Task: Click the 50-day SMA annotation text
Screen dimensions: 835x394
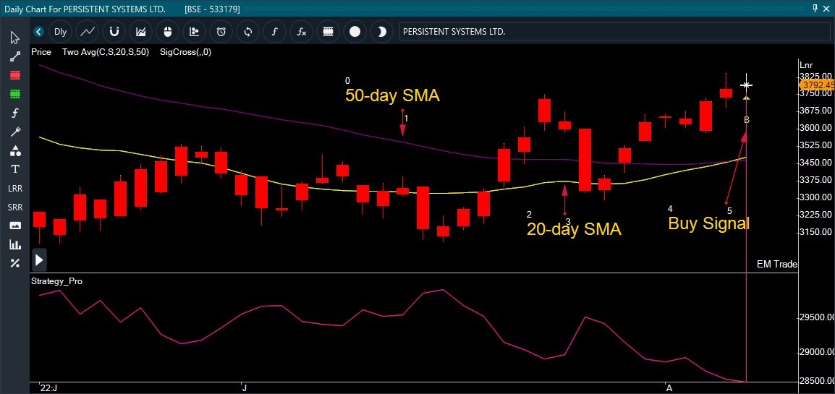Action: [x=392, y=95]
